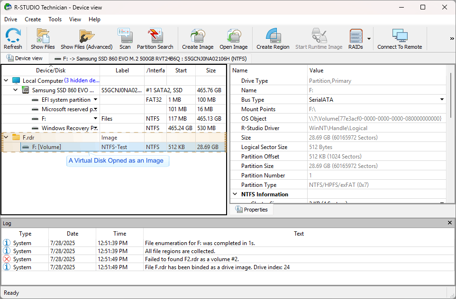Open Windows Recovery partition dropdown arrow
This screenshot has height=299, width=456.
[96, 128]
